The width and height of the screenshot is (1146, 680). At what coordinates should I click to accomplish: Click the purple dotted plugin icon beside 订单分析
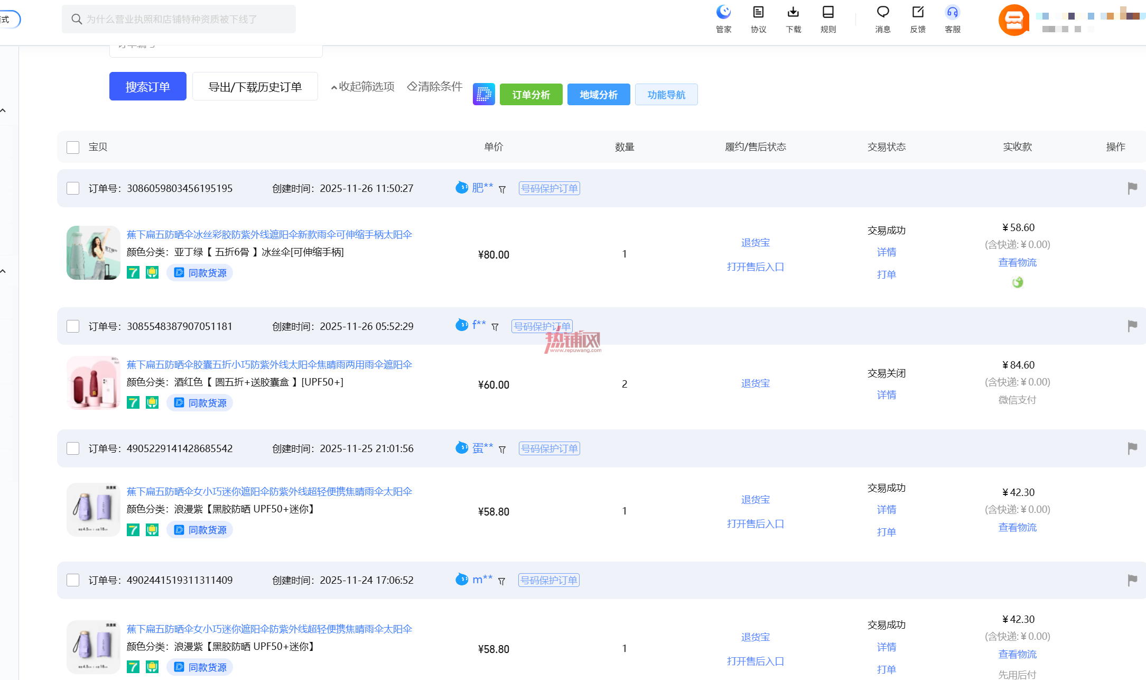pyautogui.click(x=483, y=95)
